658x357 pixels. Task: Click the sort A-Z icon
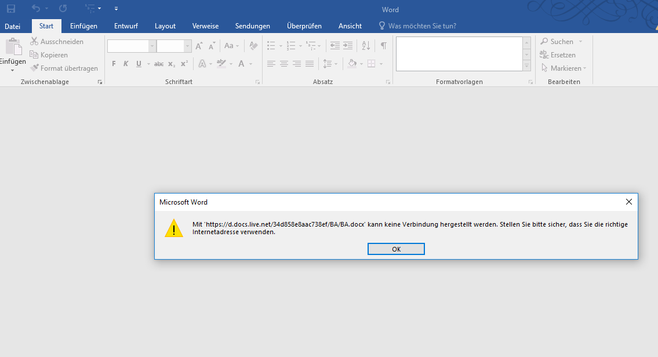(366, 46)
